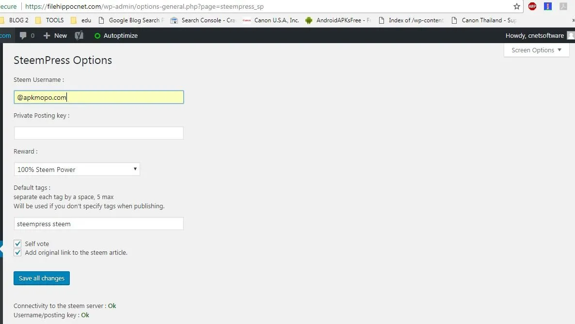
Task: Click the plus New icon in admin bar
Action: click(47, 35)
